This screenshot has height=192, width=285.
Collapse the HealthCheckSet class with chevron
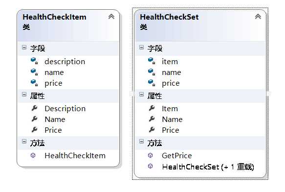click(x=258, y=17)
